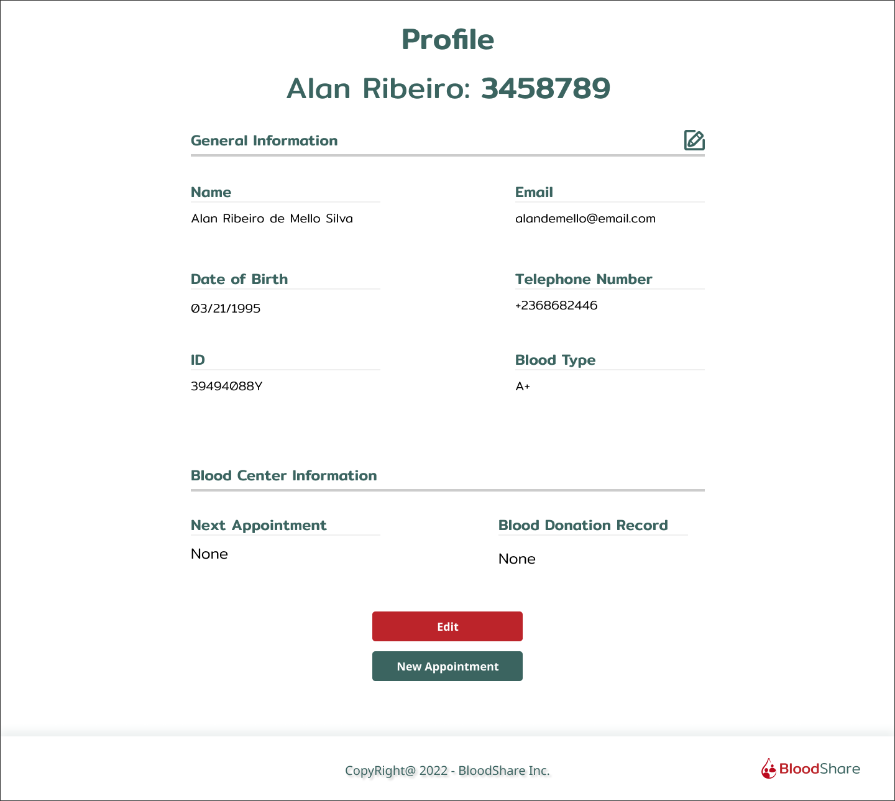
Task: Click None under Blood Donation Record
Action: [517, 559]
